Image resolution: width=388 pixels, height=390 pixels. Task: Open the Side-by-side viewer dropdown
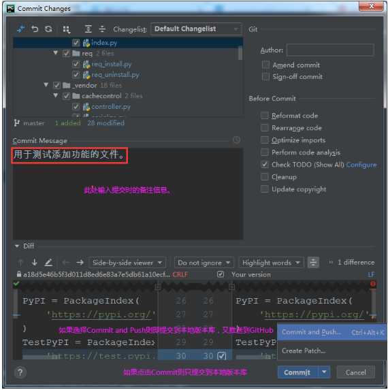(x=127, y=263)
